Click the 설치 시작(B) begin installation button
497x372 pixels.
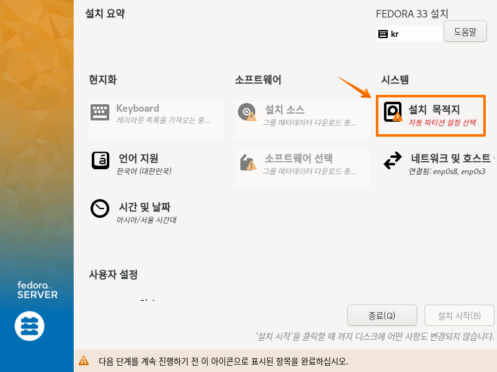click(460, 315)
